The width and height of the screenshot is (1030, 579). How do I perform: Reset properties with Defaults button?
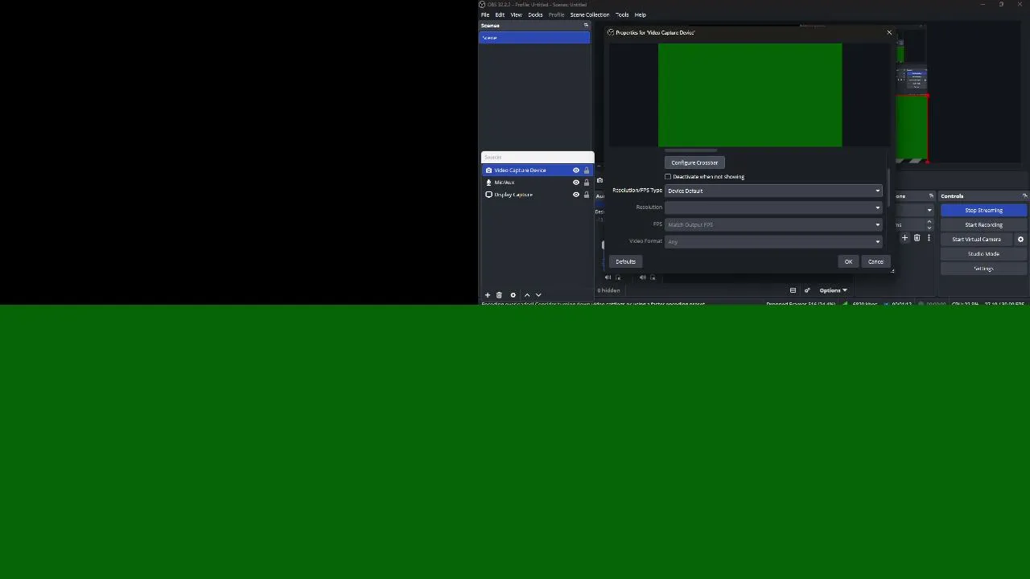tap(625, 261)
